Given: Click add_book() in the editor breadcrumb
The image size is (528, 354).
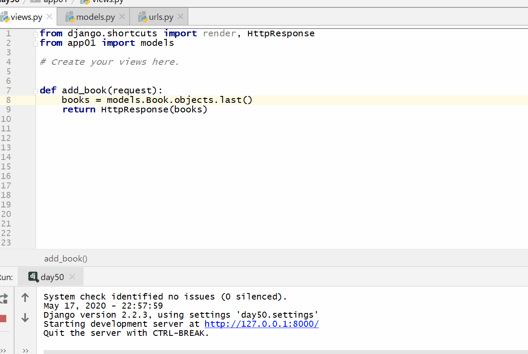Looking at the screenshot, I should pos(66,258).
